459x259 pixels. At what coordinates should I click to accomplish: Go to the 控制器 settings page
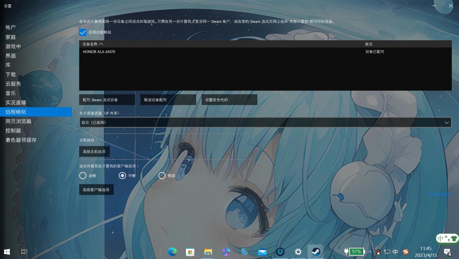[x=36, y=131]
